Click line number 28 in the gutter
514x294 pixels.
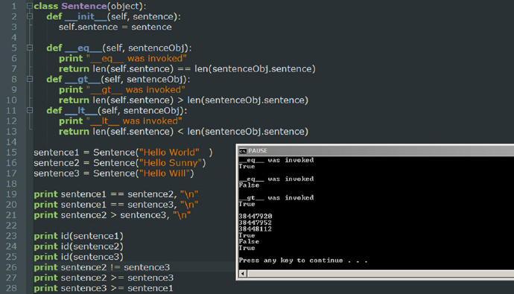(11, 288)
